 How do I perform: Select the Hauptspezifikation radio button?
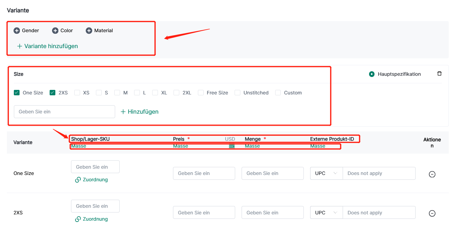[x=372, y=74]
